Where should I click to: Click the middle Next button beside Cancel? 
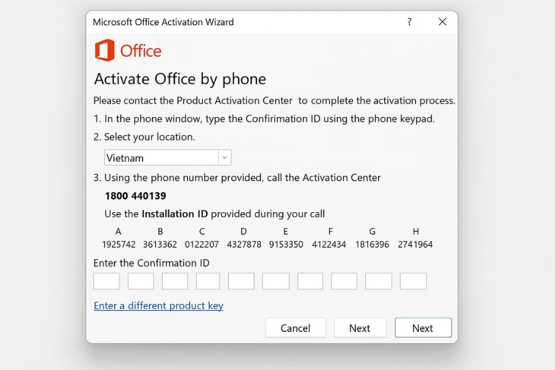click(360, 328)
